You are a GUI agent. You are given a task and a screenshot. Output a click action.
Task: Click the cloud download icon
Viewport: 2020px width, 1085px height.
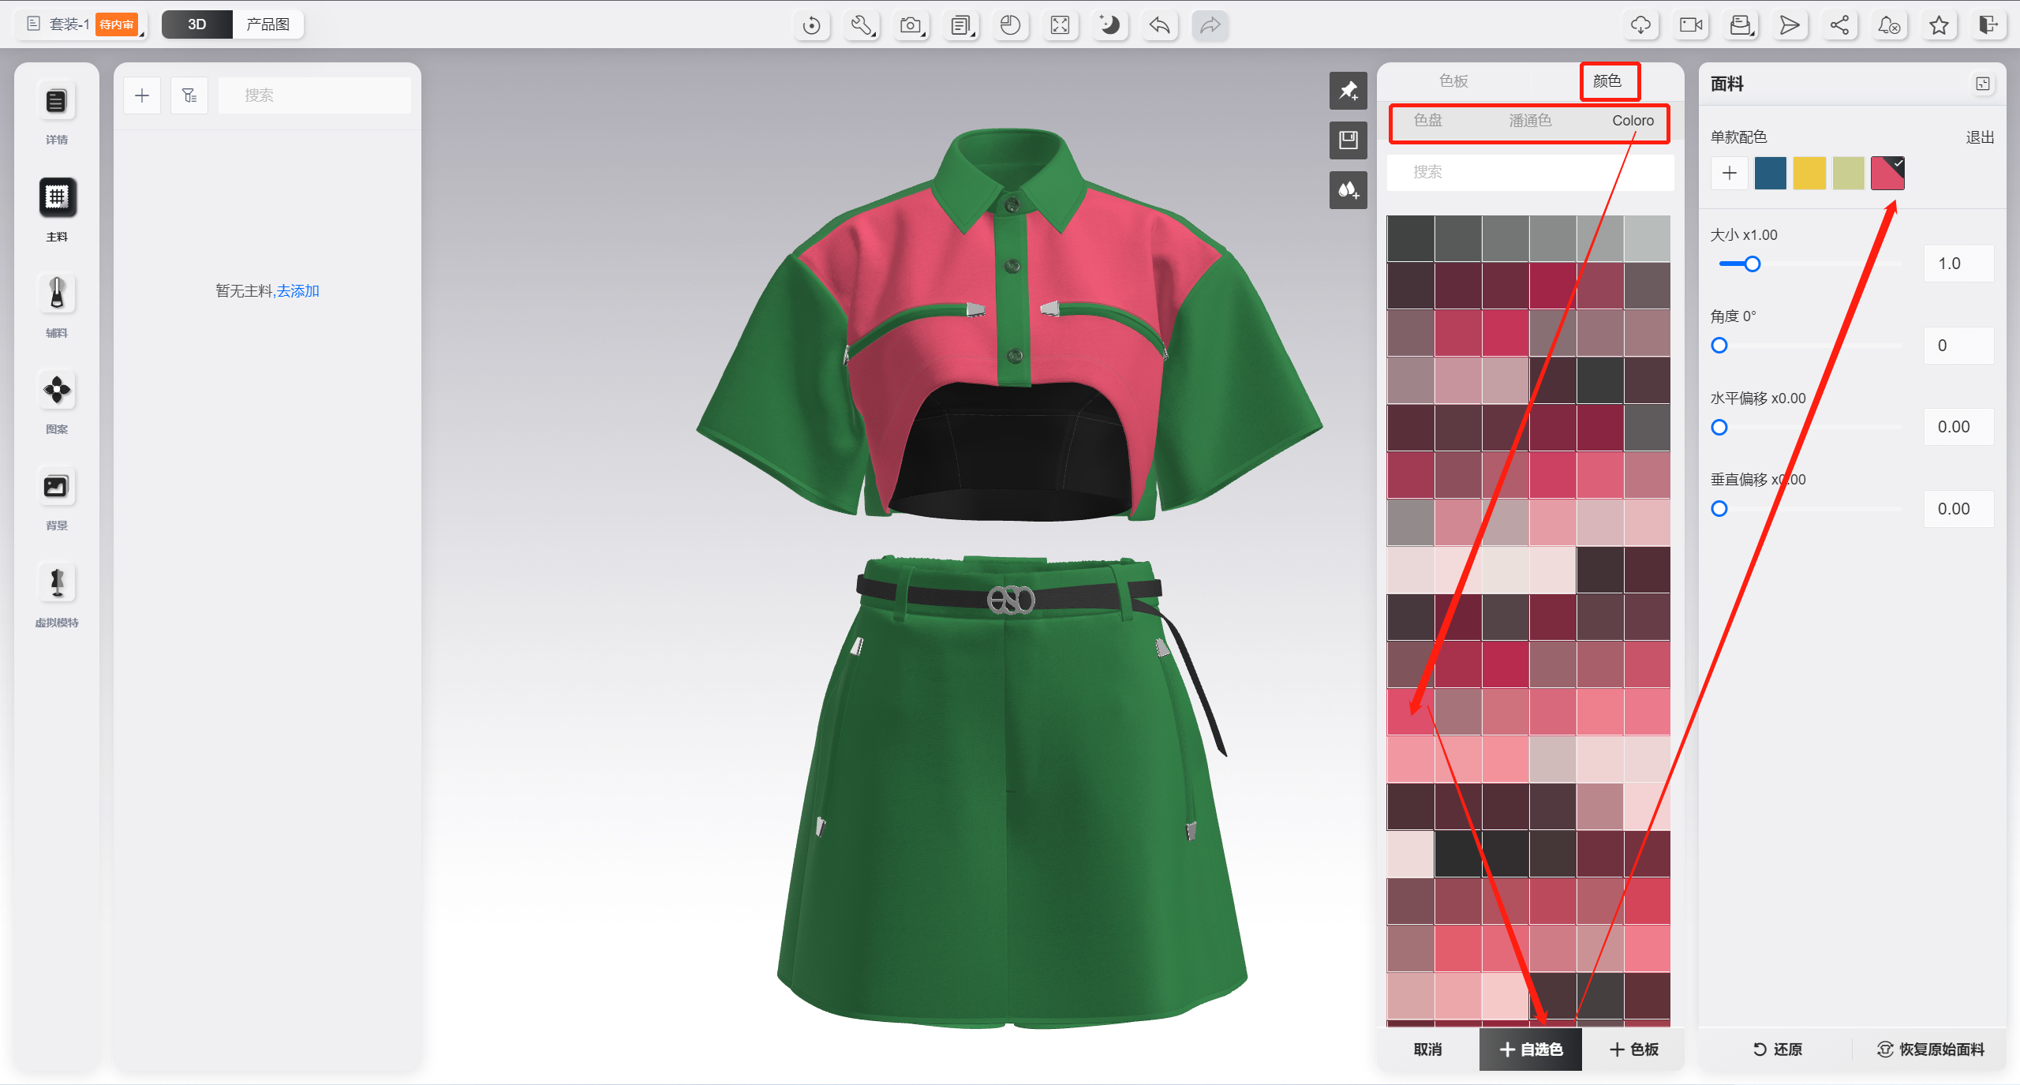[x=1640, y=25]
